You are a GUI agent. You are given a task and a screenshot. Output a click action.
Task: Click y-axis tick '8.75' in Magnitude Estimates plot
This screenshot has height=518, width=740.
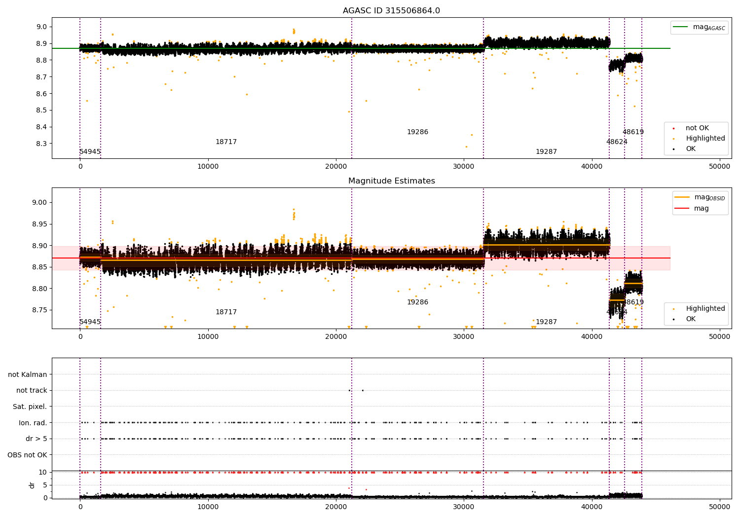tap(40, 310)
